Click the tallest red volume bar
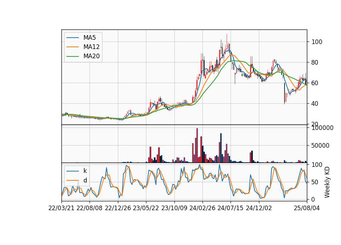 pos(197,146)
